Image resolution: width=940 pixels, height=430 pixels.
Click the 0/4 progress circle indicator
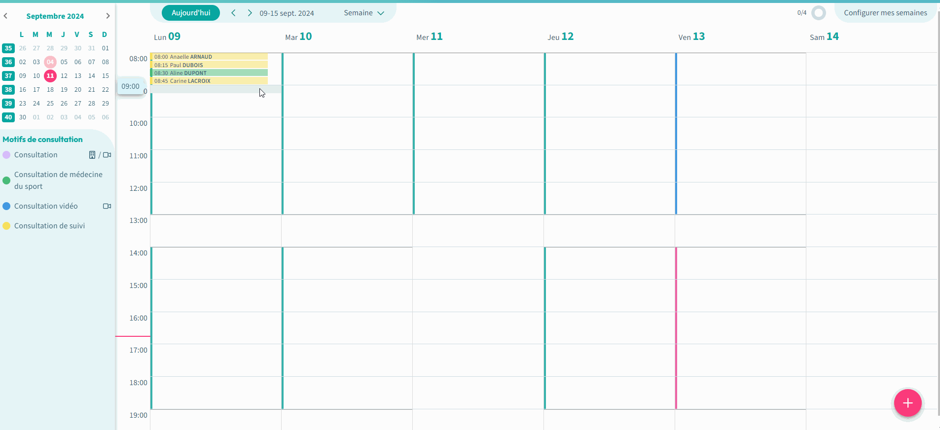(818, 13)
